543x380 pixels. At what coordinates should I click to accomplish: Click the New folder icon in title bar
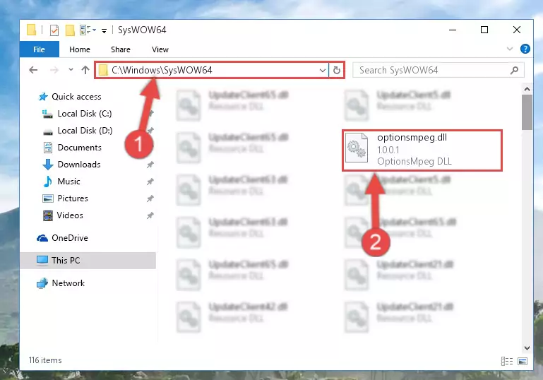(70, 30)
